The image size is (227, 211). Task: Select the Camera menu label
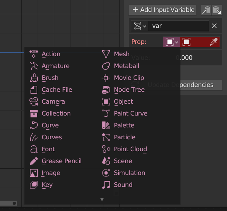(x=53, y=101)
